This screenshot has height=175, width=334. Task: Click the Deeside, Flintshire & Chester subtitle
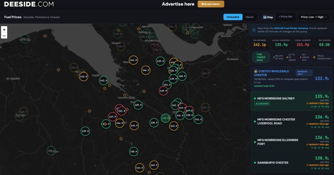(42, 17)
